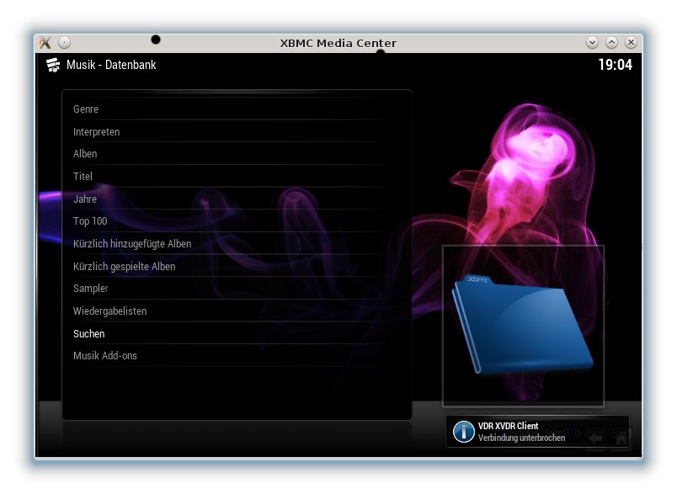Click the XBMC application icon in title bar
Viewport: 677px width, 494px height.
pos(45,43)
